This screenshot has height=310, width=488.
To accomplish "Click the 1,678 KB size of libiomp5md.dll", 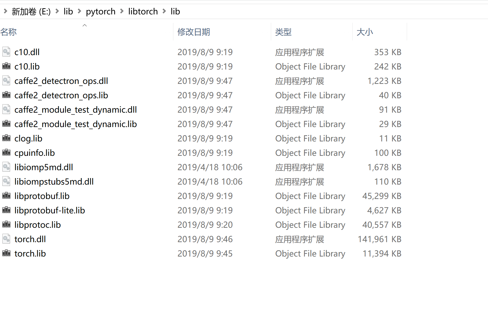I will (384, 167).
